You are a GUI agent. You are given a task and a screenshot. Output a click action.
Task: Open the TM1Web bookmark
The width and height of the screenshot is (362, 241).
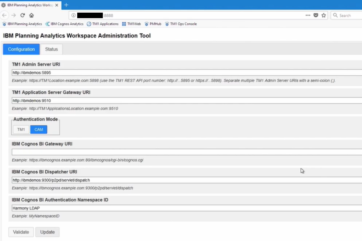(131, 24)
